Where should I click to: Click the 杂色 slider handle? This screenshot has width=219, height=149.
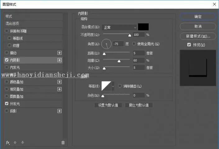[103, 96]
